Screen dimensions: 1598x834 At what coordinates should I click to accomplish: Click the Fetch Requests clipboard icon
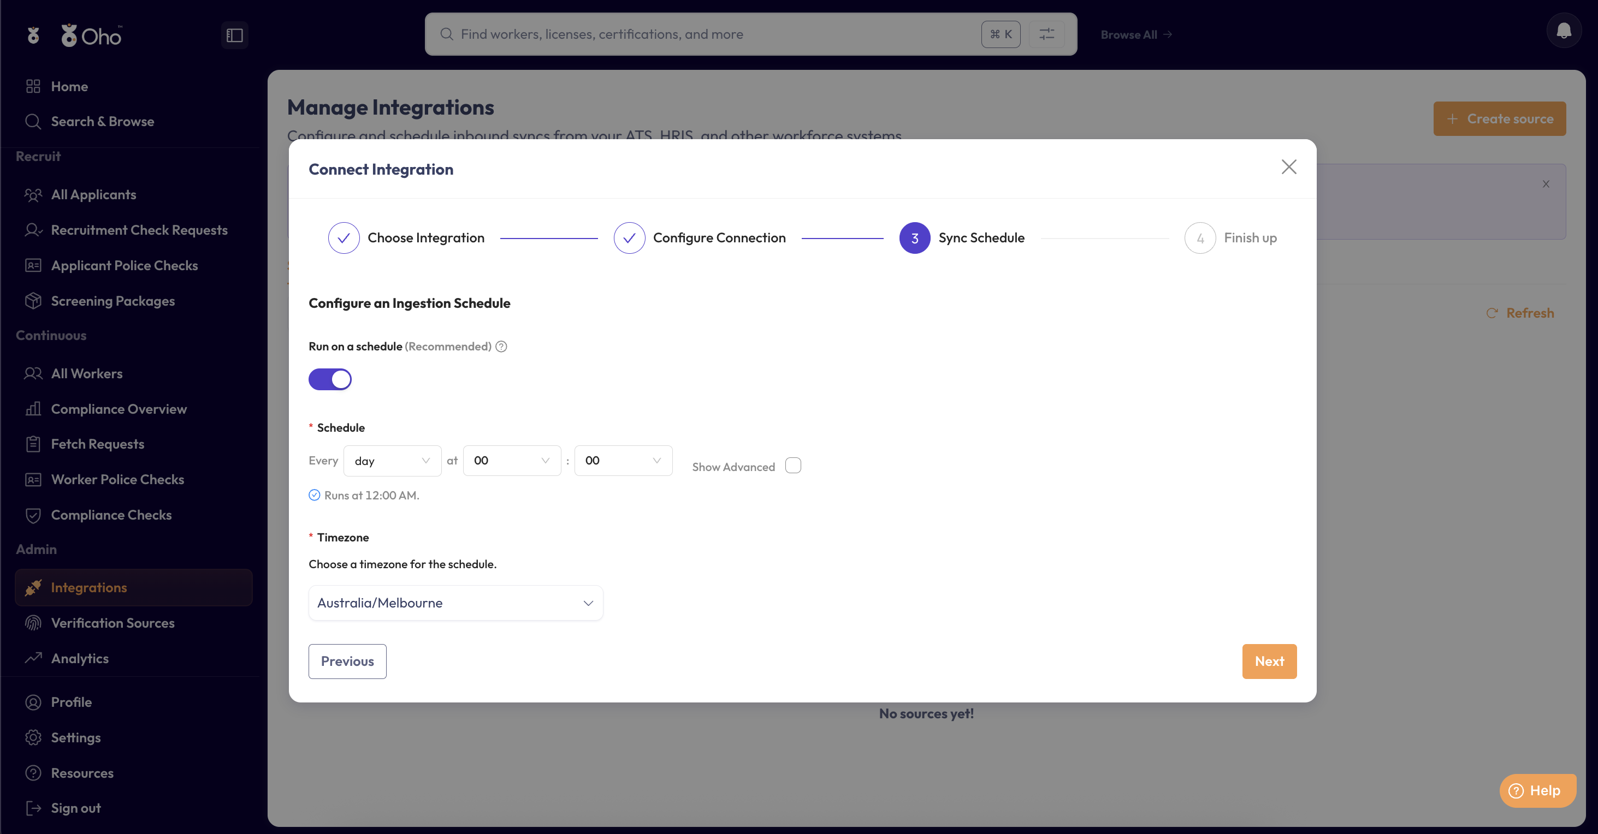coord(33,444)
